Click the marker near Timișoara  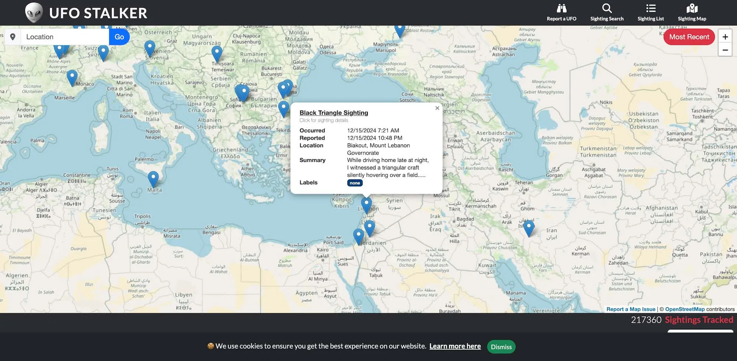point(217,53)
